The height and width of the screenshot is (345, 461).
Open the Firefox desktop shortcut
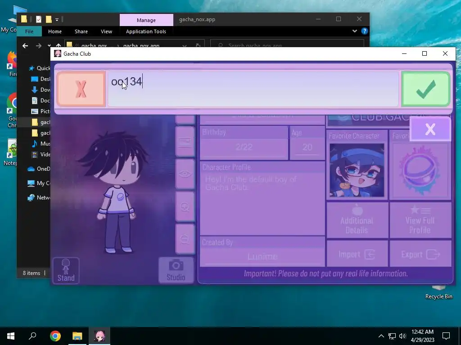(x=12, y=64)
